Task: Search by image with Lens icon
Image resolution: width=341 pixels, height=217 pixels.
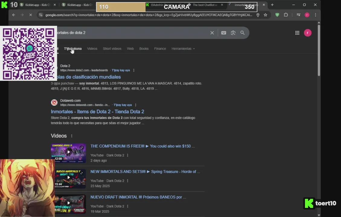Action: coord(233,33)
